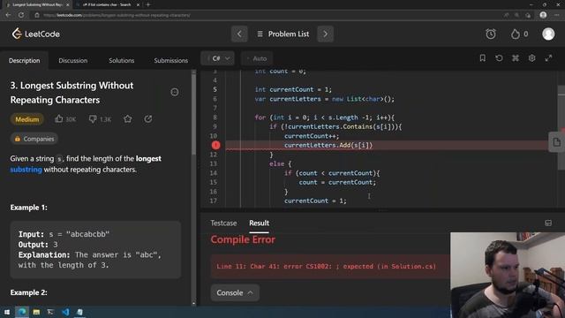
Task: Open the Windows Start menu
Action: pos(7,312)
